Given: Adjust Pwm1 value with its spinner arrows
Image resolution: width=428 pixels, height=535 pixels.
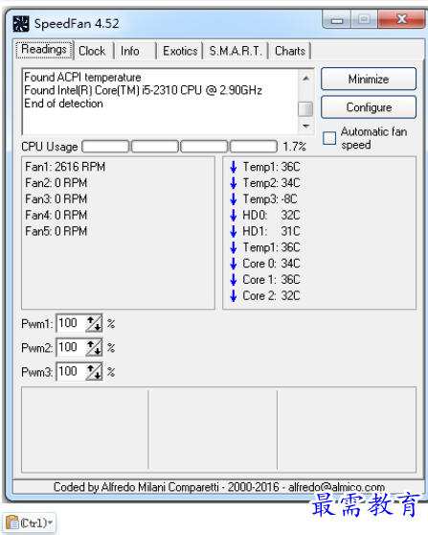Looking at the screenshot, I should click(x=94, y=323).
